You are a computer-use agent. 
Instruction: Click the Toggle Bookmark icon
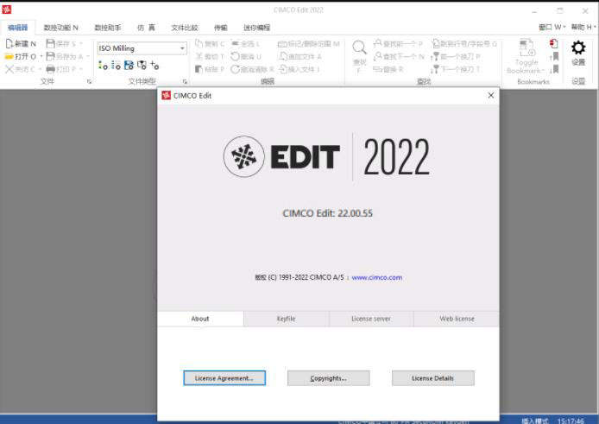[x=526, y=47]
